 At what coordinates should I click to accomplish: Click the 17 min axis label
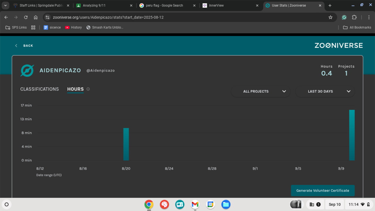coord(26,105)
